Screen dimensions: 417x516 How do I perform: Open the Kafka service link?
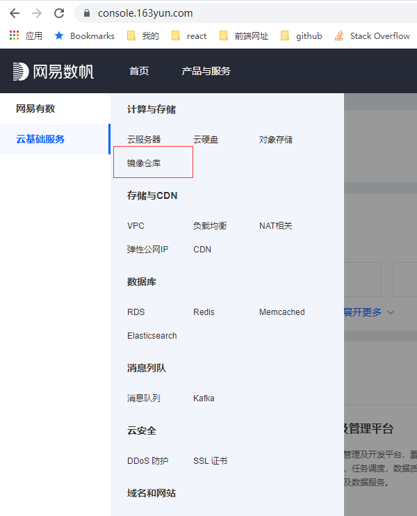pyautogui.click(x=204, y=398)
